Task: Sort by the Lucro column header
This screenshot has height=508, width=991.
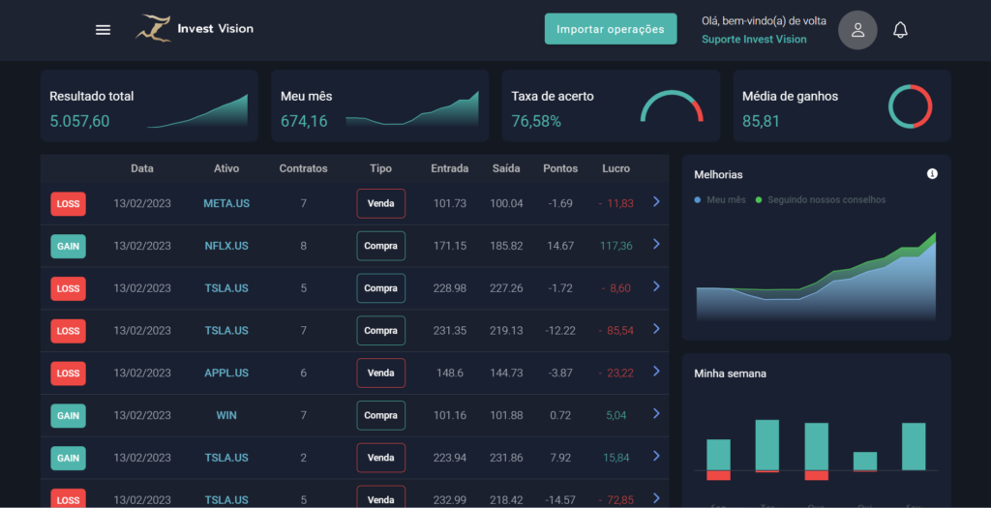Action: pos(616,168)
